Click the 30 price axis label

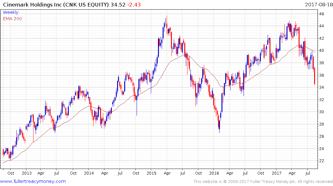(x=321, y=112)
